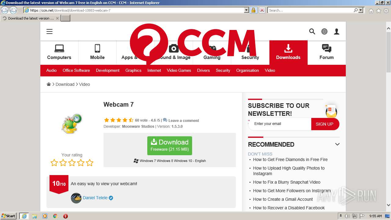
Task: Click the mini-toolbar back history dropdown arrow
Action: point(20,10)
